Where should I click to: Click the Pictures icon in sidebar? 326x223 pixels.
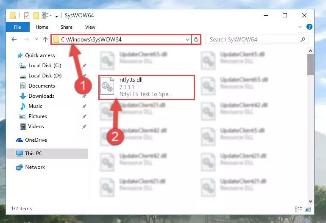pyautogui.click(x=22, y=116)
